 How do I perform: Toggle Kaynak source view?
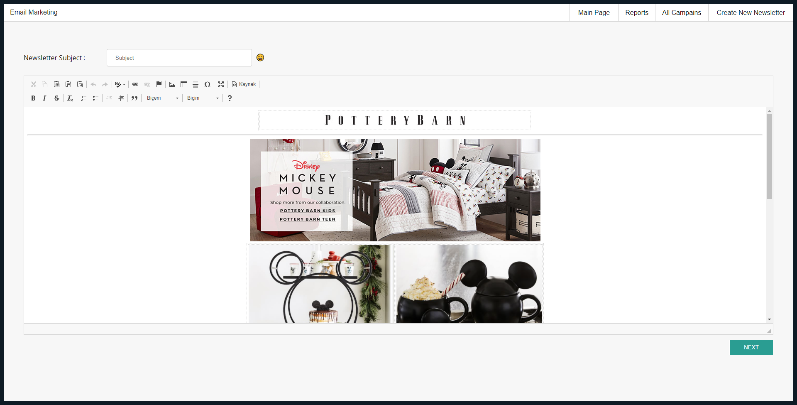(x=244, y=84)
